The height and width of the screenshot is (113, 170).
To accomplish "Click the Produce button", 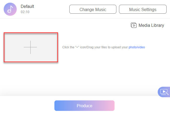I will point(84,106).
